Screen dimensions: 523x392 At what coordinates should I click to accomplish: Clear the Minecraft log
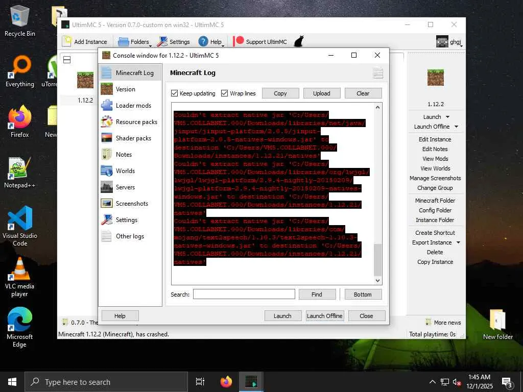pyautogui.click(x=363, y=93)
